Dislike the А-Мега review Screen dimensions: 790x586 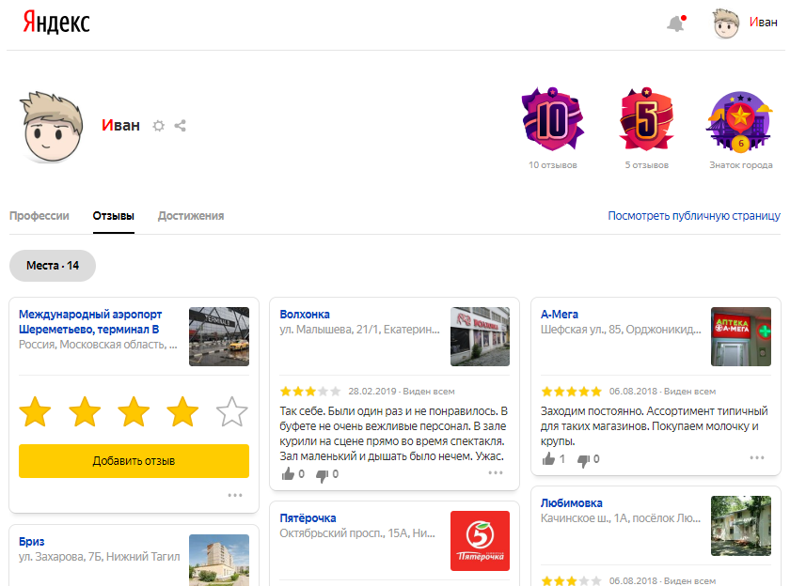coord(583,459)
